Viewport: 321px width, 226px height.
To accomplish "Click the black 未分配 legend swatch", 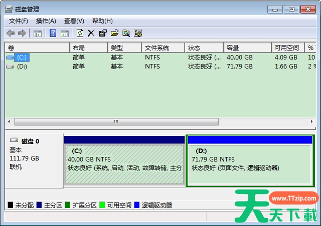I will [10, 205].
